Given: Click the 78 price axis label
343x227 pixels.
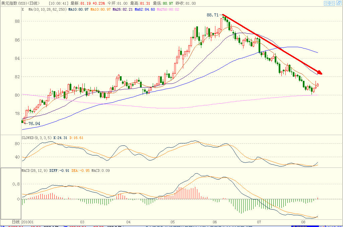Looking at the screenshot, I should click(x=17, y=114).
